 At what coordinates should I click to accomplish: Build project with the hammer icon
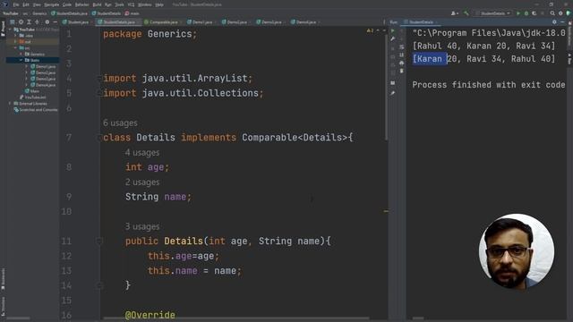tap(466, 13)
